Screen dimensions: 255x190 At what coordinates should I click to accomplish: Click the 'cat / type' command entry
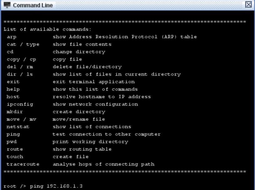coord(23,44)
